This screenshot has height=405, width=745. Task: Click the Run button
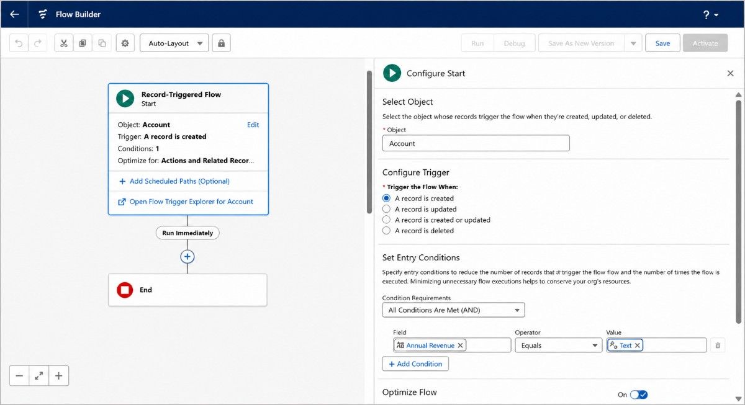click(477, 43)
